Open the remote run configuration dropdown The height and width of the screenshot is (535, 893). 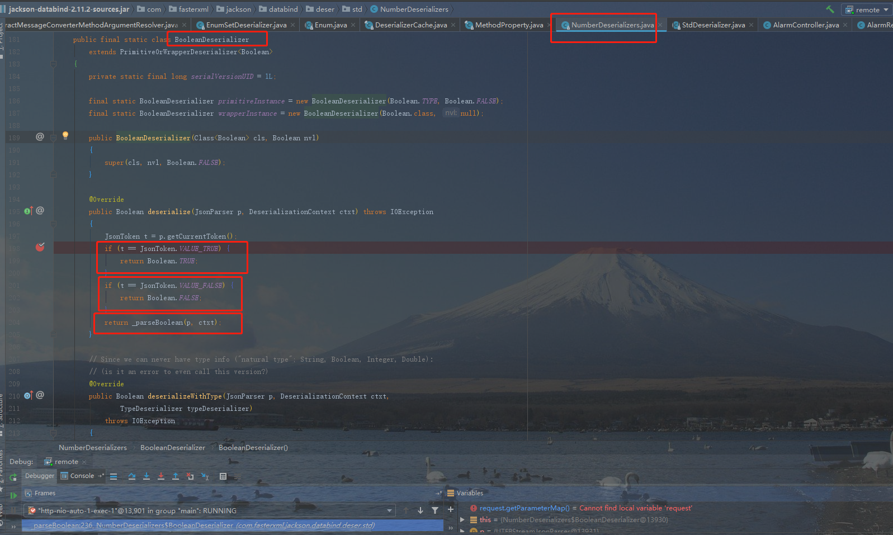pyautogui.click(x=867, y=10)
